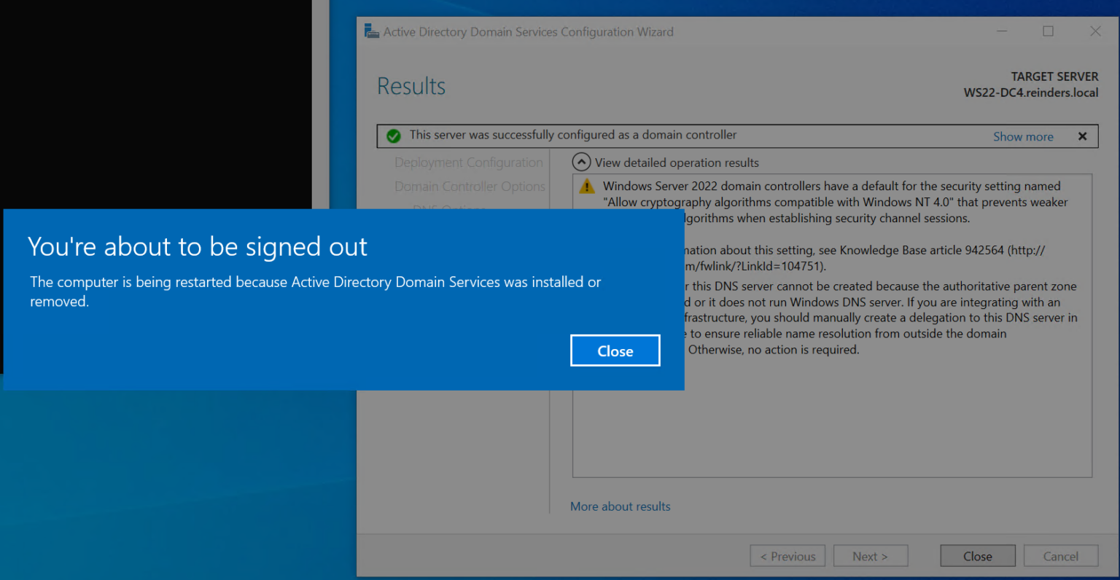This screenshot has width=1120, height=580.
Task: Select the Deployment Configuration step
Action: click(468, 162)
